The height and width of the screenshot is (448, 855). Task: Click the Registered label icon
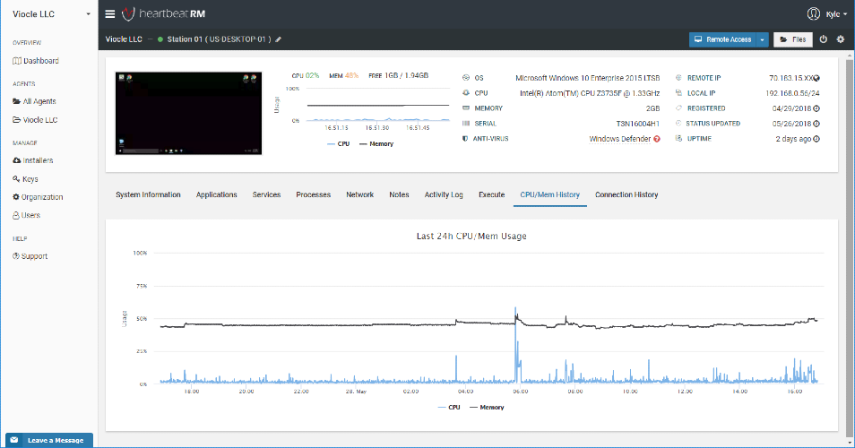click(678, 108)
